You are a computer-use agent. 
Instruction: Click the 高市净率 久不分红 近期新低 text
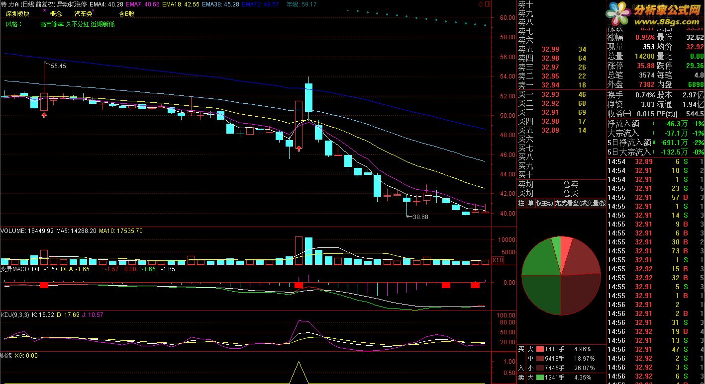pos(78,24)
